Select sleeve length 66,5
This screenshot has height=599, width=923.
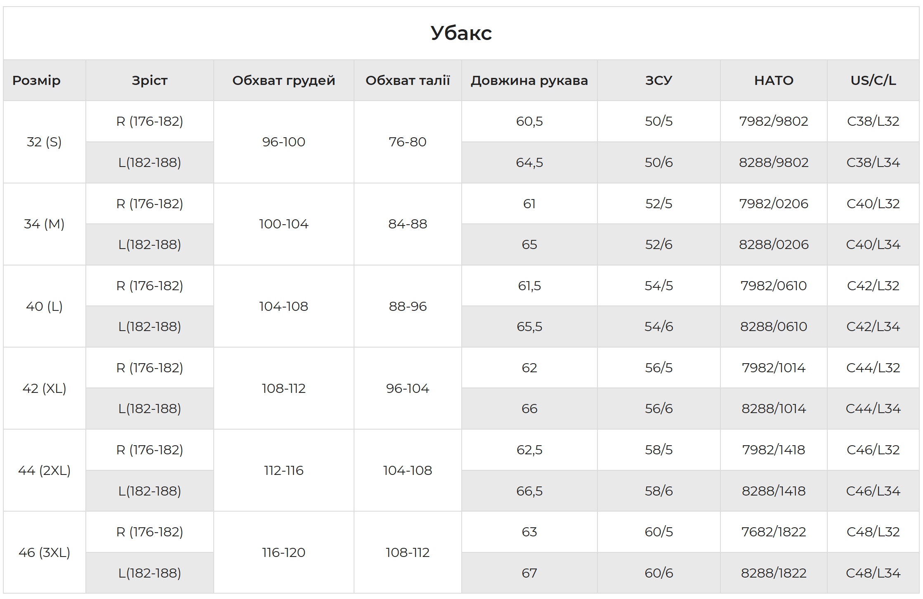(x=529, y=491)
